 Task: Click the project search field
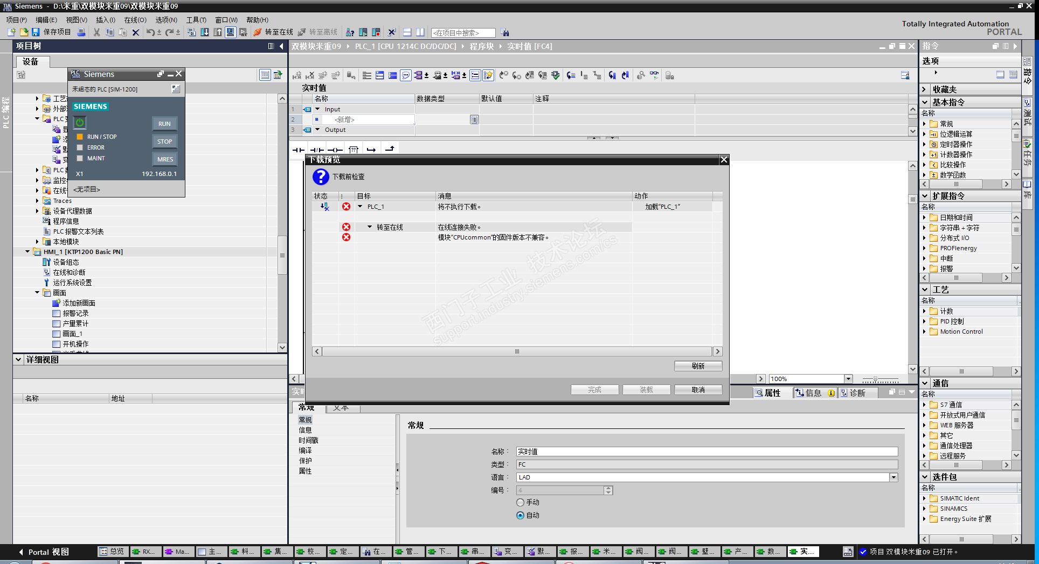[x=463, y=33]
